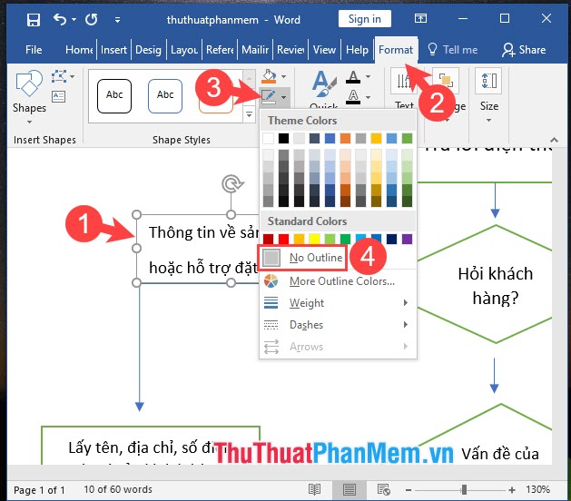Open the Undo history dropdown arrow
The image size is (571, 501).
tap(74, 19)
